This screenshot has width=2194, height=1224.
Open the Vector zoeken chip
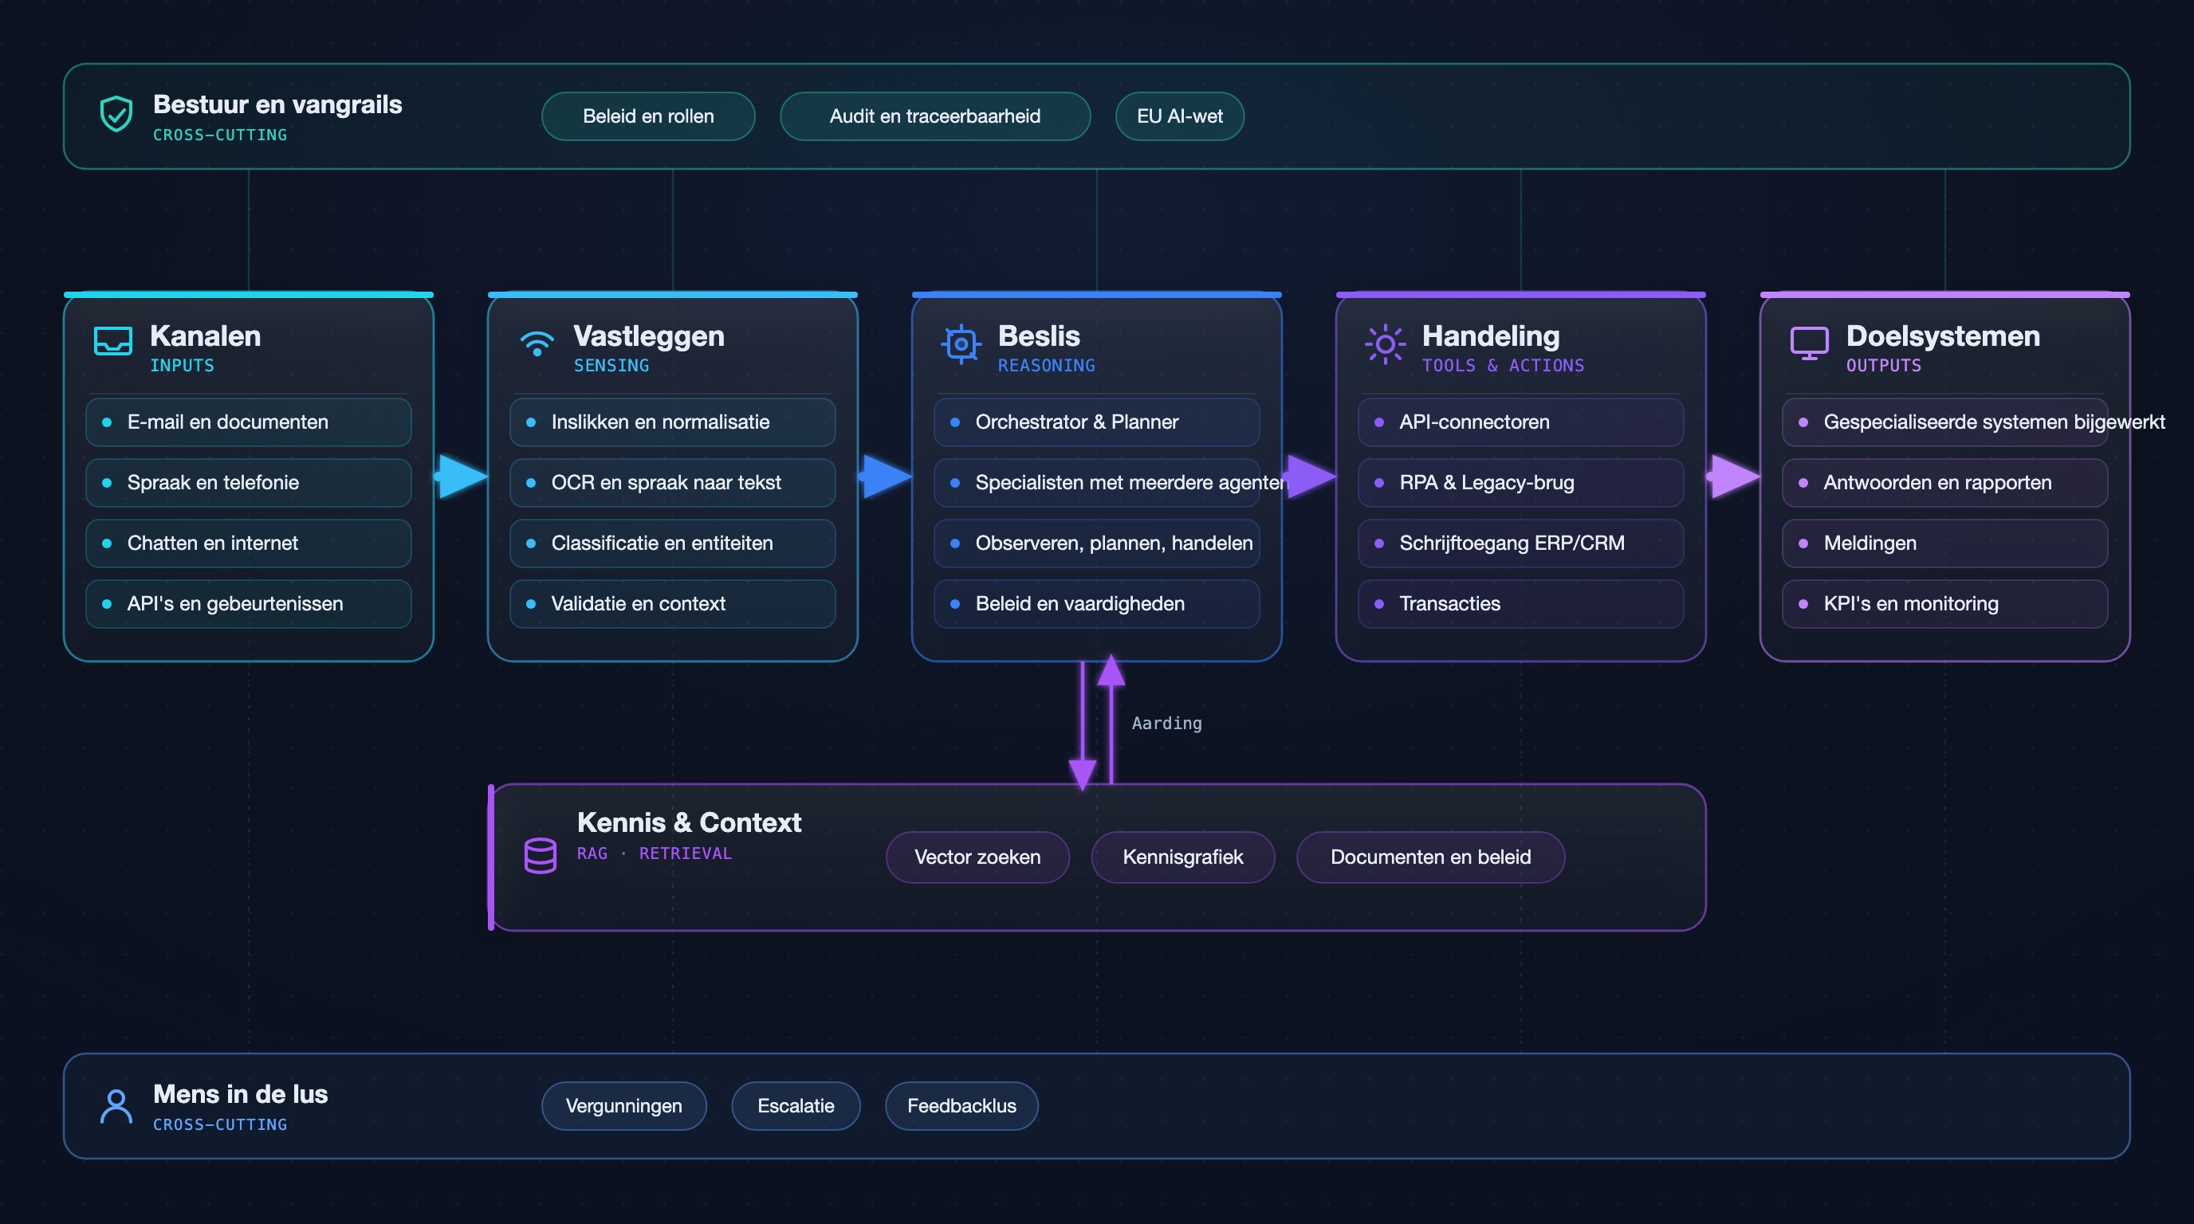977,857
